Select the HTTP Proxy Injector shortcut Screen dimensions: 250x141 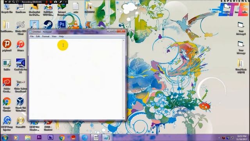click(x=7, y=123)
